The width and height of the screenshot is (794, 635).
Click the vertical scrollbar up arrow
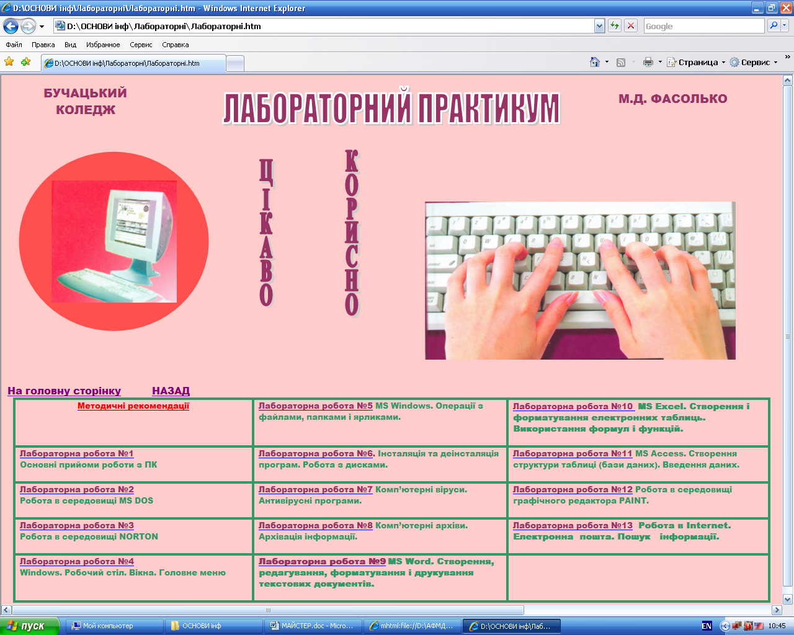(788, 81)
